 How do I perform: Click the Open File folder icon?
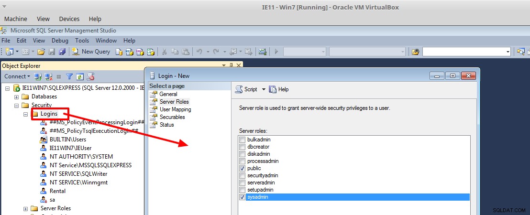[41, 52]
